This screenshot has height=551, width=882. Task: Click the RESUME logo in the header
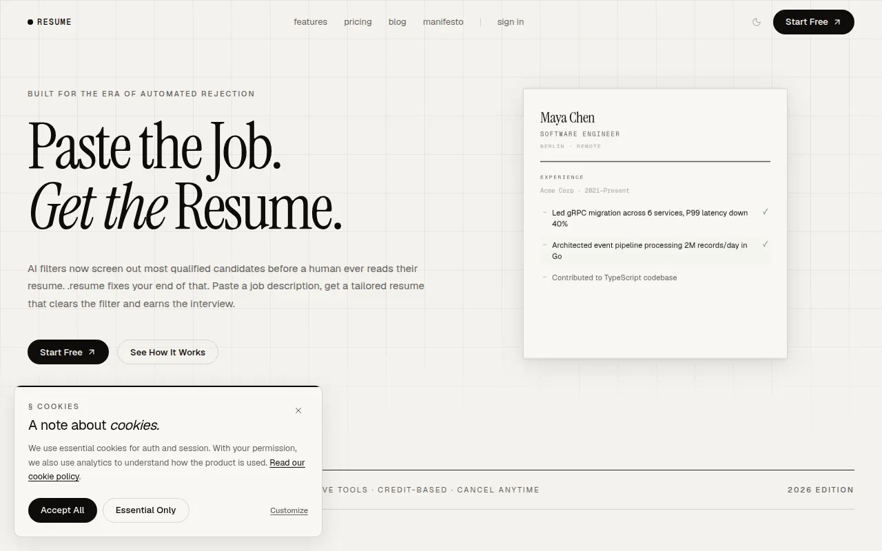pyautogui.click(x=50, y=22)
